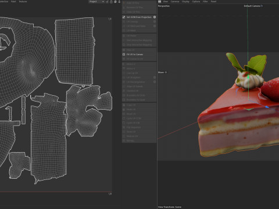The image size is (279, 209).
Task: Click the download arrow icon after Project dropdown
Action: click(119, 2)
